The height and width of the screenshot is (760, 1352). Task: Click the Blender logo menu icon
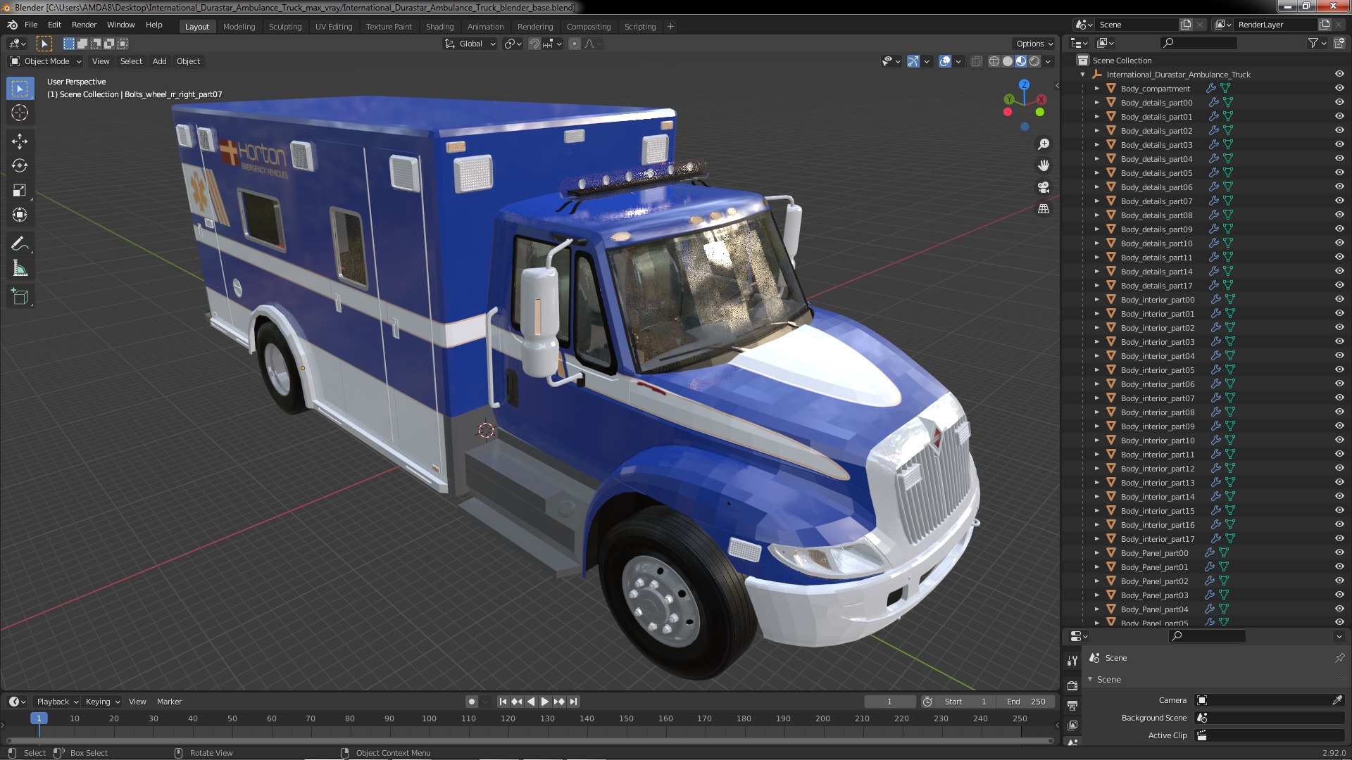click(12, 25)
